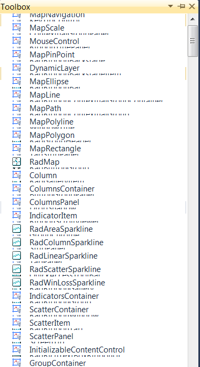Select the DynamicLayer text label
The height and width of the screenshot is (367, 200).
[55, 68]
